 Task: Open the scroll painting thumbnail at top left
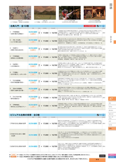(x=20, y=13)
